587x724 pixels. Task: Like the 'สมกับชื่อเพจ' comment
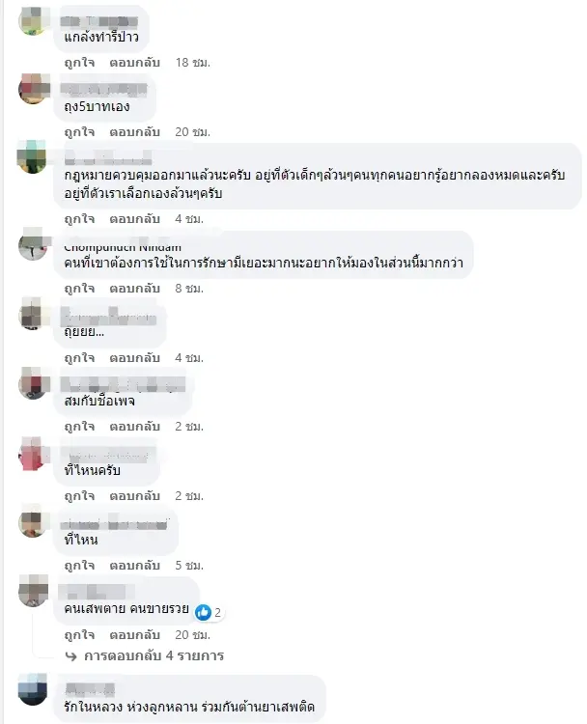79,426
